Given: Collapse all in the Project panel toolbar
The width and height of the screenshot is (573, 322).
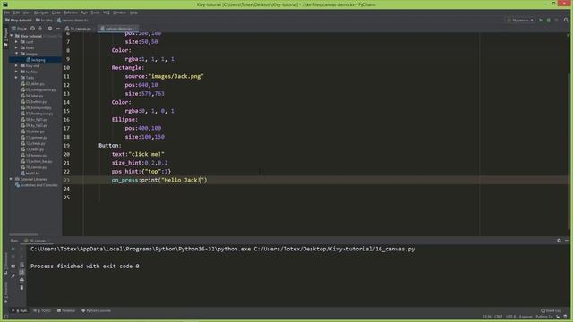Looking at the screenshot, I should click(40, 28).
